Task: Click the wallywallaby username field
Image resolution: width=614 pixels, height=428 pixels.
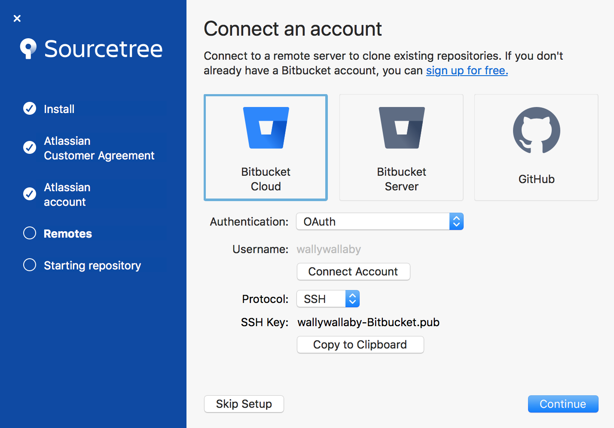Action: tap(329, 249)
